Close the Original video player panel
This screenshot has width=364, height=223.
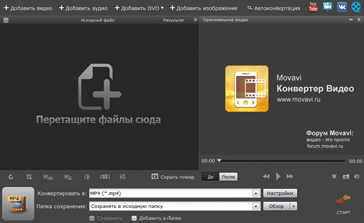[359, 20]
